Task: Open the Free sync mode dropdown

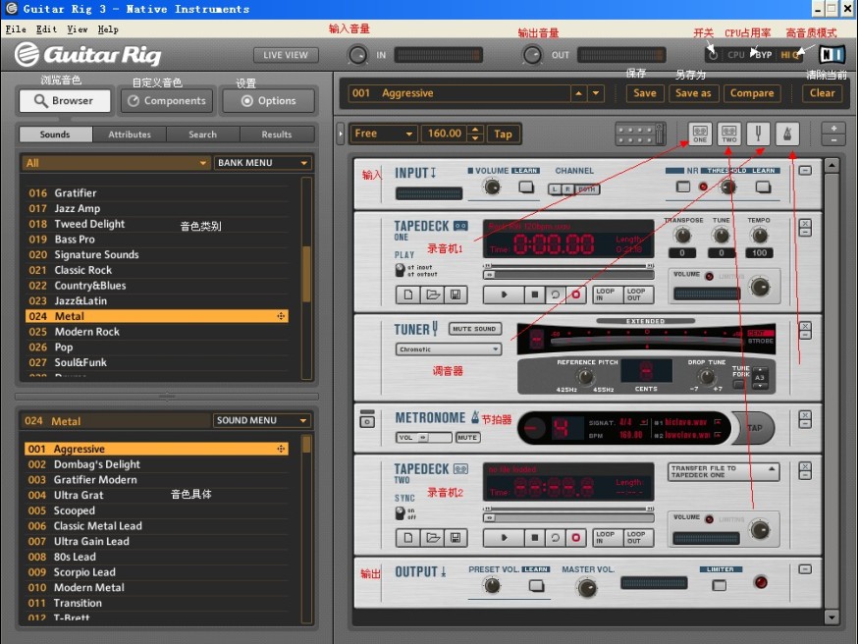Action: [384, 134]
